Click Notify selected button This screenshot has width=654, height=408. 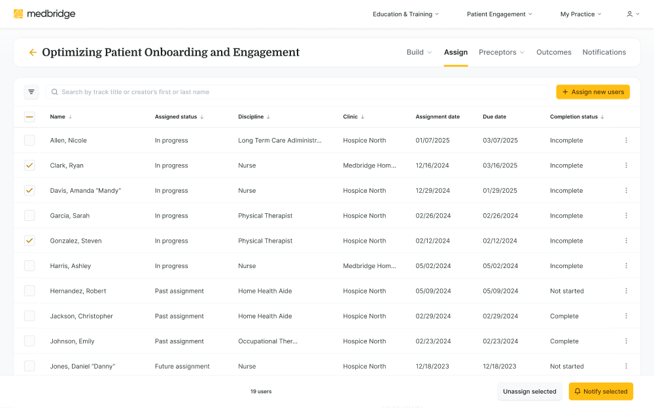(600, 391)
